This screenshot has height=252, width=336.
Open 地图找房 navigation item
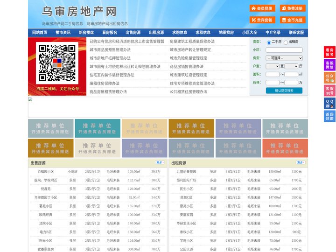(x=226, y=33)
